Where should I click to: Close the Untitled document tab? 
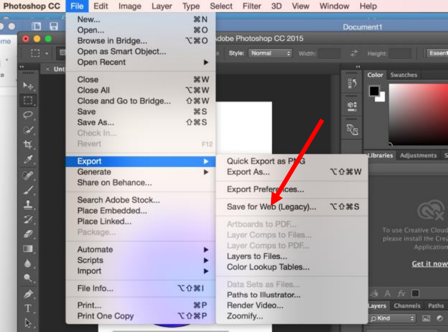47,69
